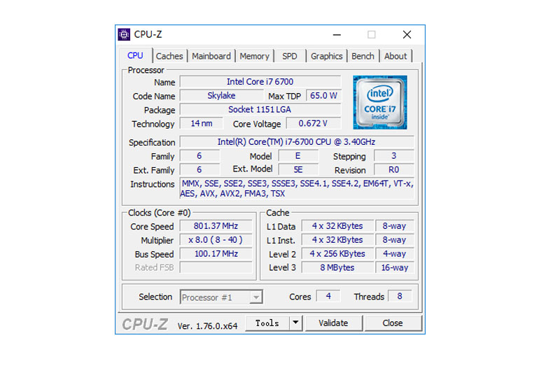Select the CPU tab

point(135,55)
